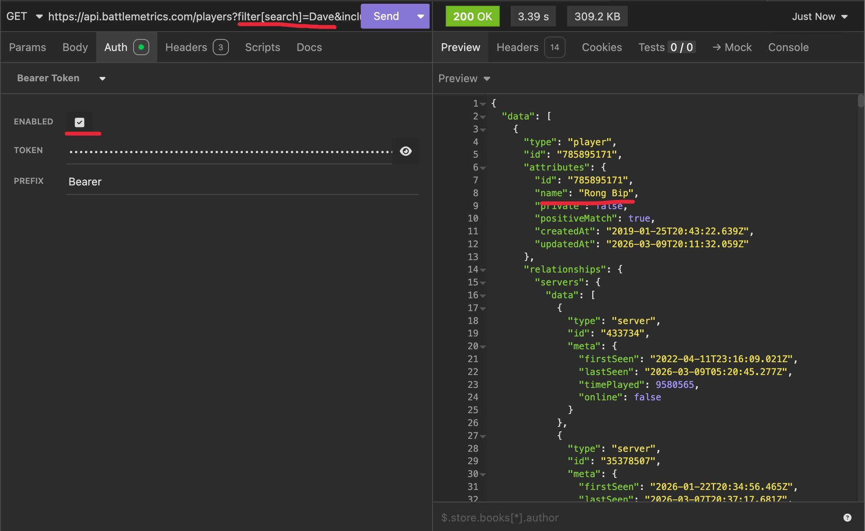Open the Send options dropdown arrow

tap(420, 17)
